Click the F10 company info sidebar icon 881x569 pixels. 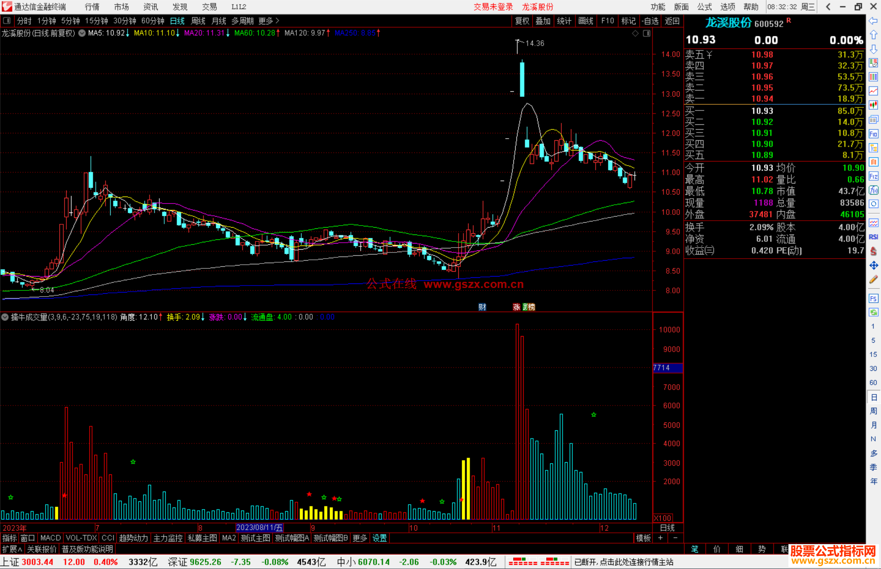(x=873, y=134)
